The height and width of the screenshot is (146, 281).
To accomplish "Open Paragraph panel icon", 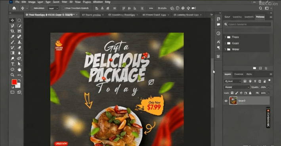I will 218,48.
